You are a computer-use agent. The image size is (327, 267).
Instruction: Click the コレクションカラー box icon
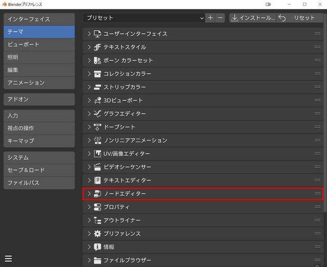pyautogui.click(x=97, y=74)
